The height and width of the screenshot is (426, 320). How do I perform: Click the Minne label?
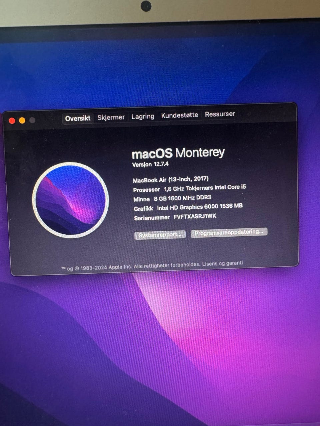click(142, 199)
